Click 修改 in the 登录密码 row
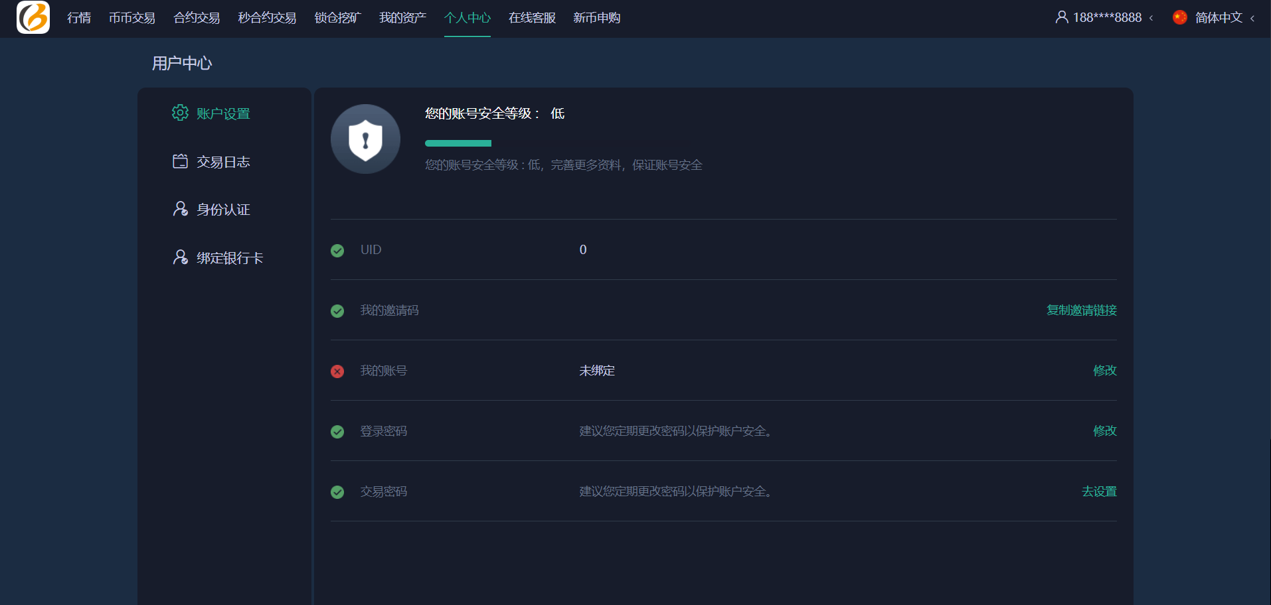Screen dimensions: 1271x605 1104,431
